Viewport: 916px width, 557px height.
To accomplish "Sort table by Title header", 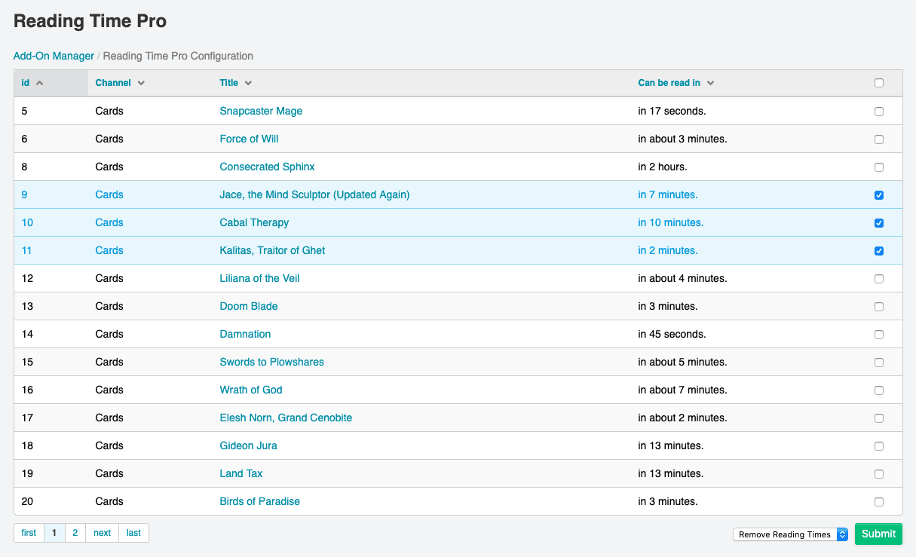I will click(229, 83).
